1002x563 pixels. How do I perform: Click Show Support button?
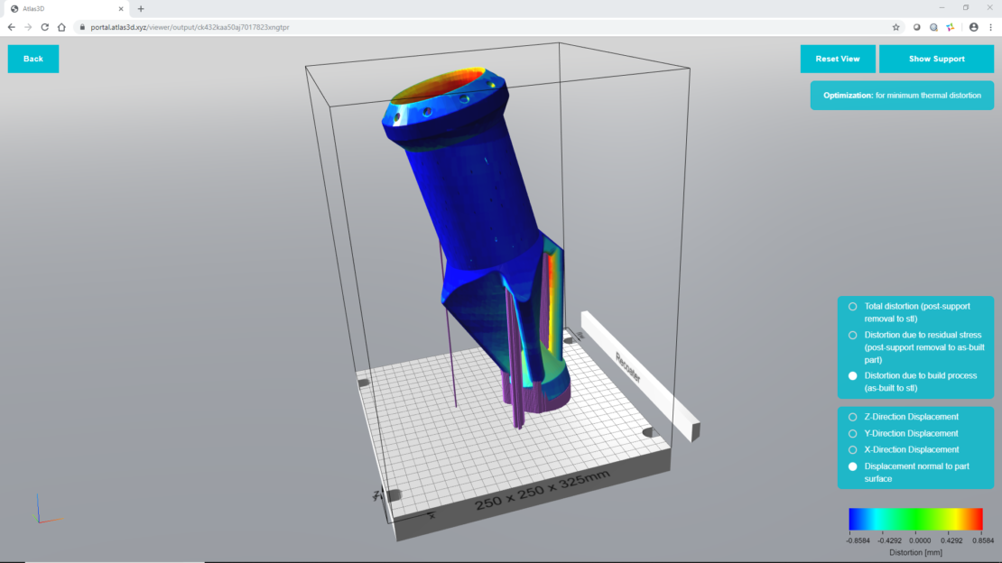pos(936,59)
